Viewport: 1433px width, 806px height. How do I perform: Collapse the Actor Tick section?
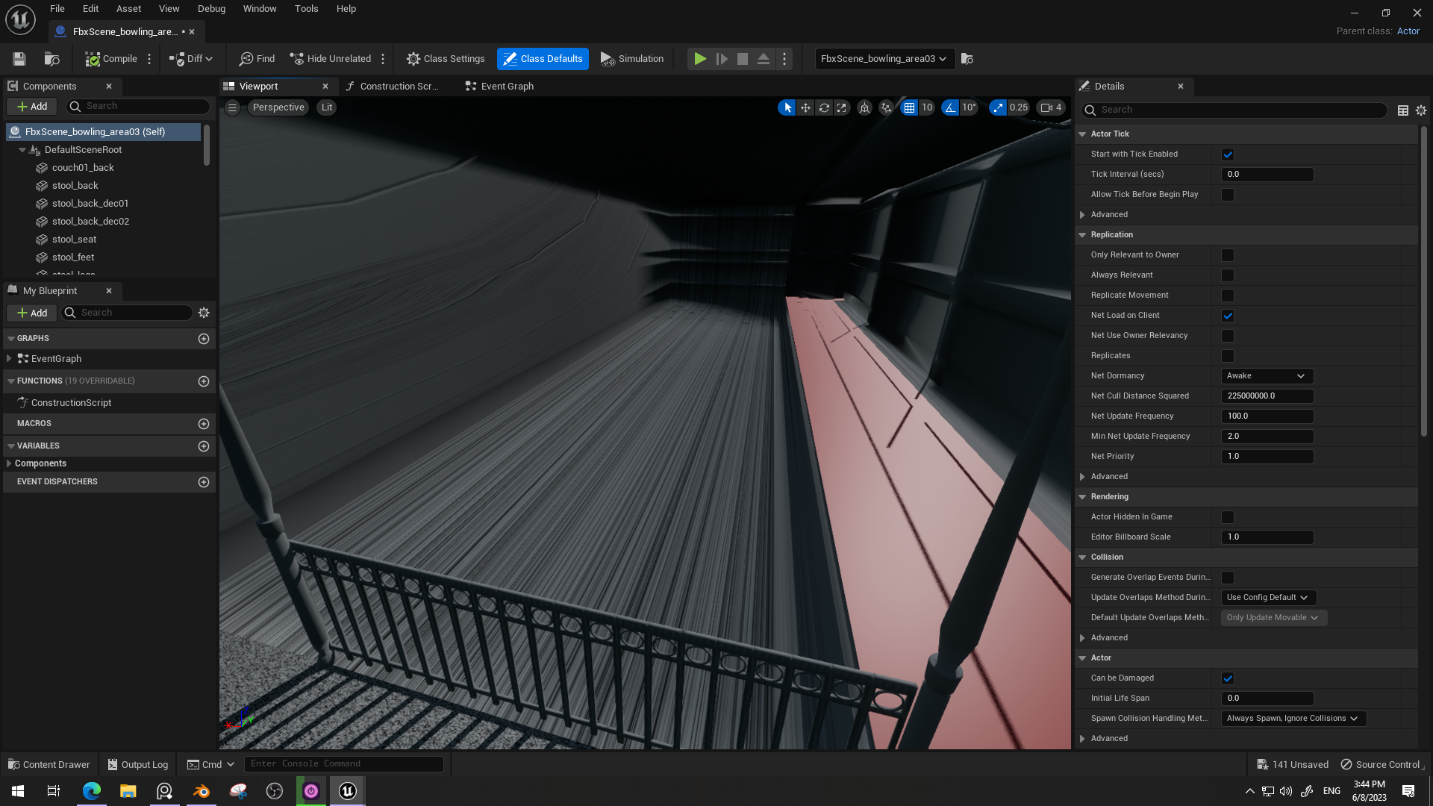1082,134
